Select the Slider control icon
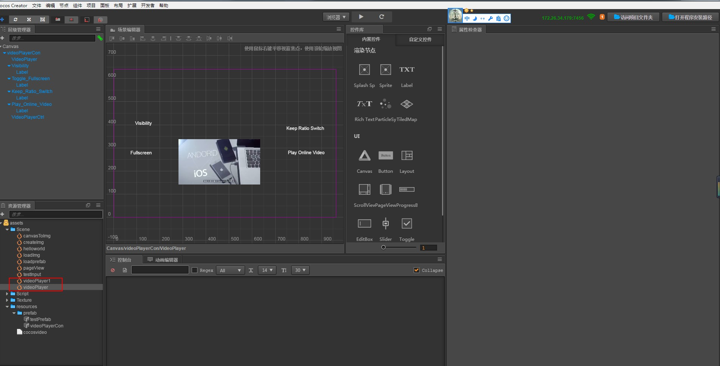 point(385,223)
